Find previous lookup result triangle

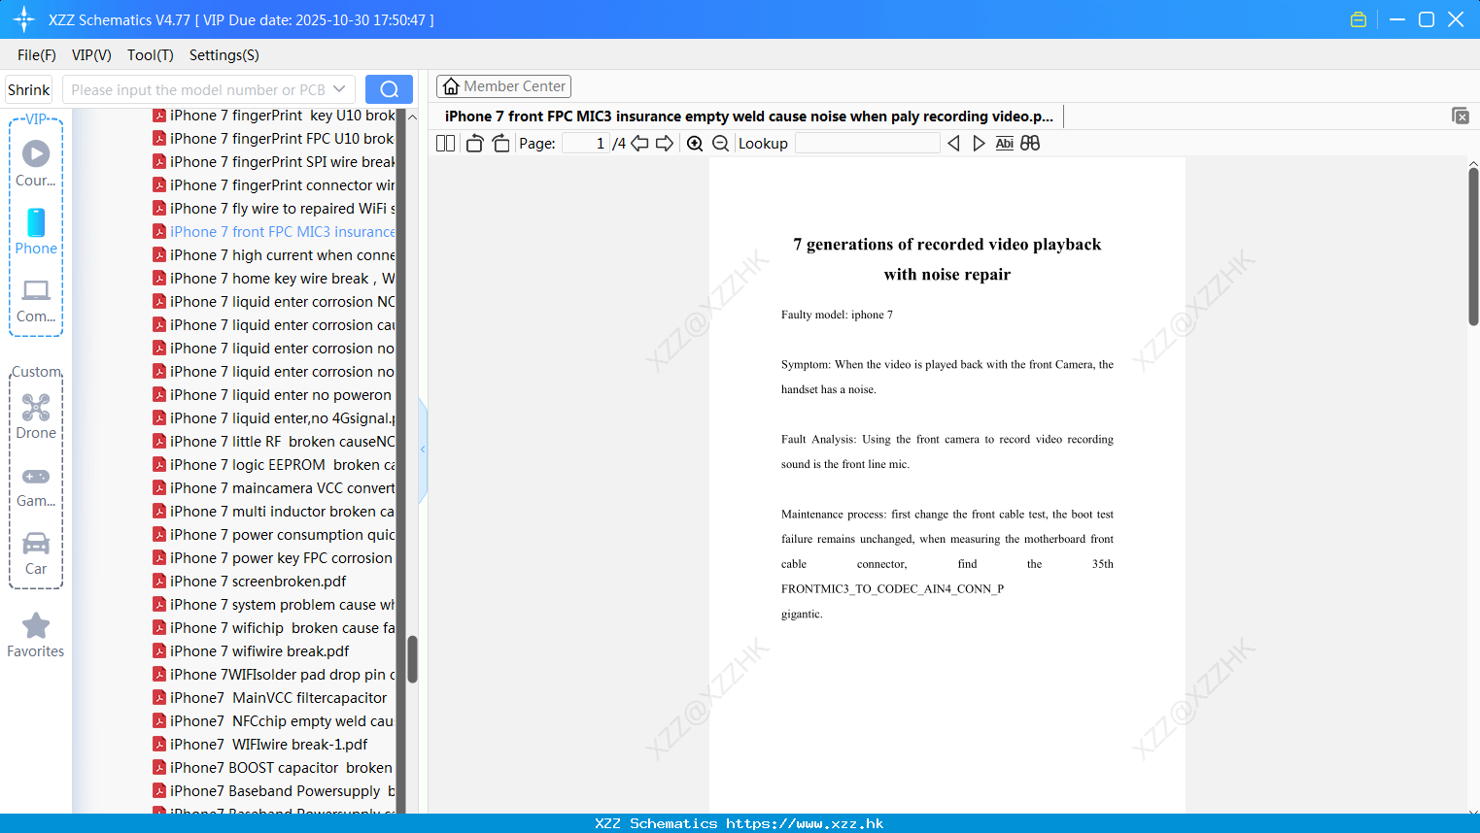click(x=953, y=144)
